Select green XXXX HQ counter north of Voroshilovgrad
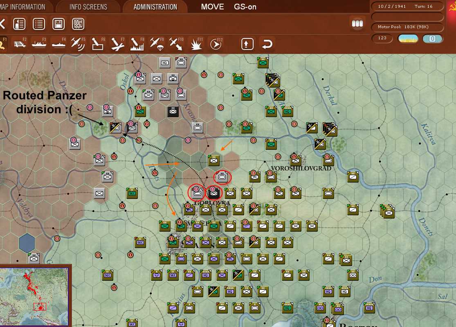The height and width of the screenshot is (327, 456). click(288, 111)
